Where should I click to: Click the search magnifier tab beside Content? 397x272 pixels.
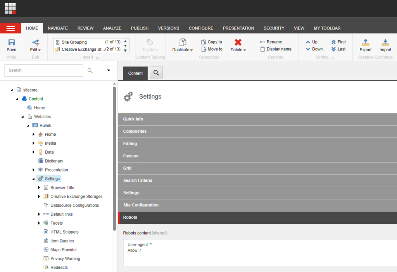[156, 73]
